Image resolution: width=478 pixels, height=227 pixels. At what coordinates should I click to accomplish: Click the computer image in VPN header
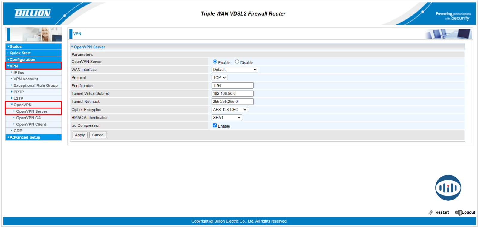coord(448,34)
